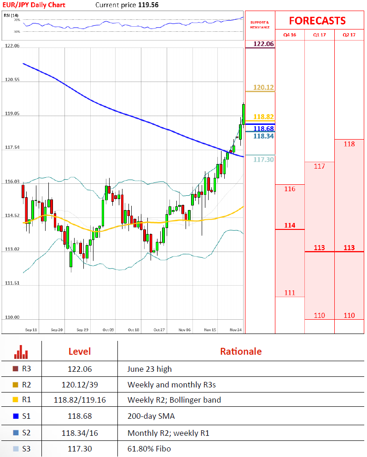367x457 pixels.
Task: Click the R3 dark red color swatch
Action: [x=16, y=369]
